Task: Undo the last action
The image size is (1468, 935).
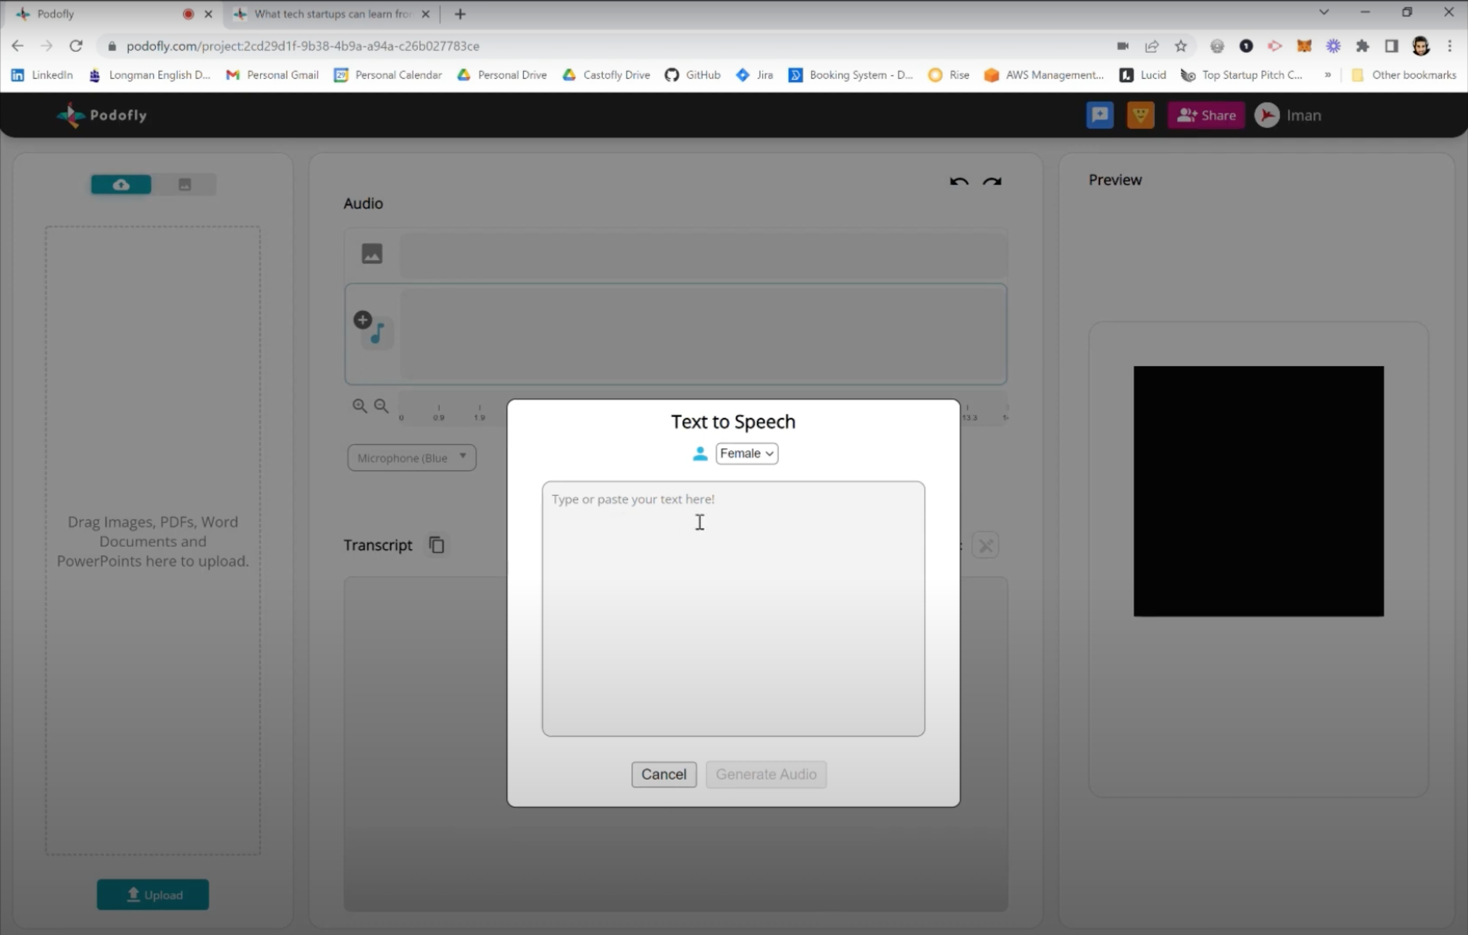Action: point(959,182)
